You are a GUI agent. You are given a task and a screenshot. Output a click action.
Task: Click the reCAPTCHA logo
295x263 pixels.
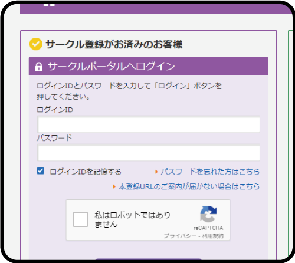pos(208,214)
